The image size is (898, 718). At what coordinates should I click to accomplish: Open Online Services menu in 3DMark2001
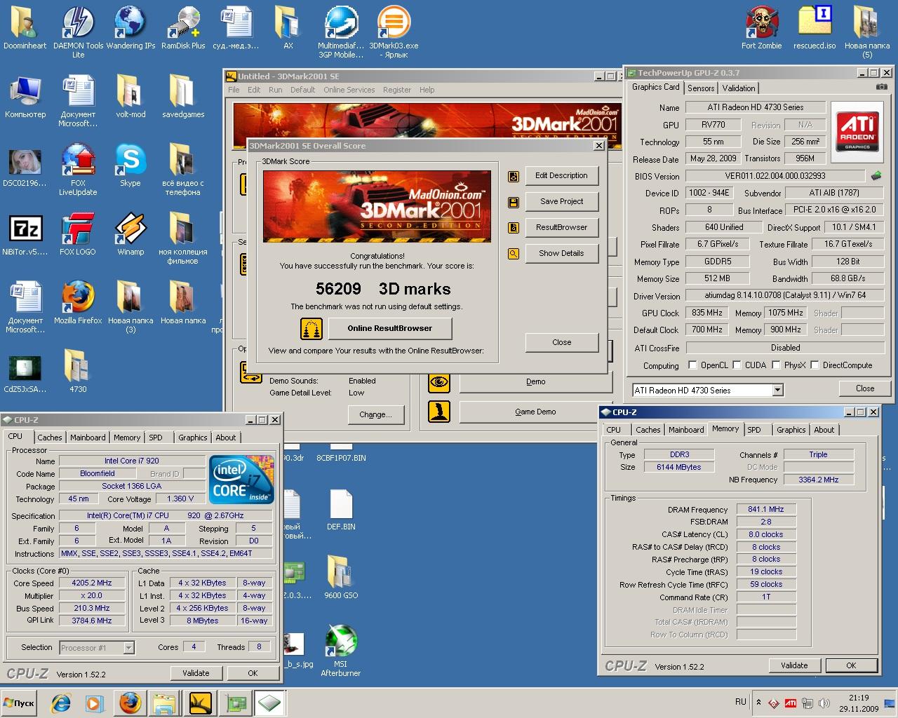pos(349,90)
